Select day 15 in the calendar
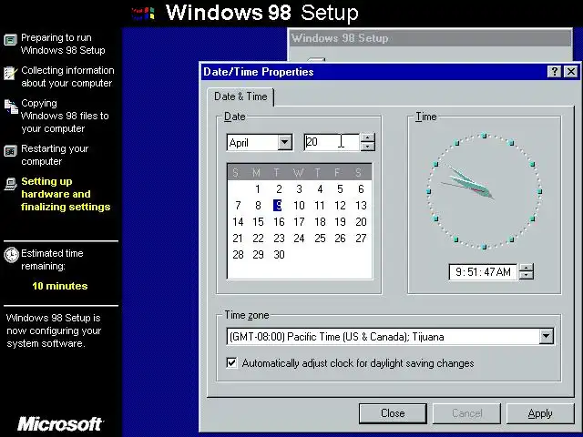Screen dimensions: 583x437 (258, 222)
